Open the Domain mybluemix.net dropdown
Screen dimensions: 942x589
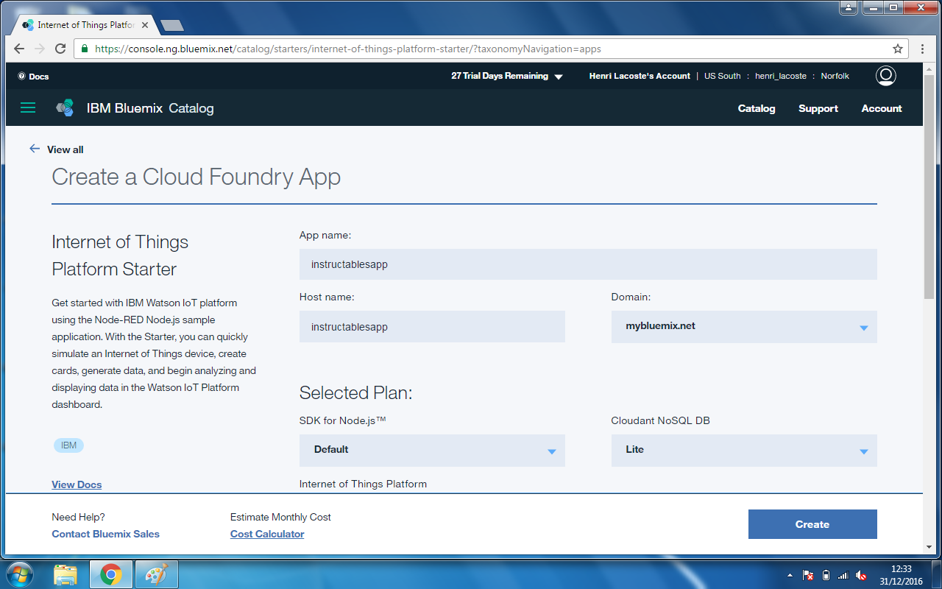click(744, 326)
